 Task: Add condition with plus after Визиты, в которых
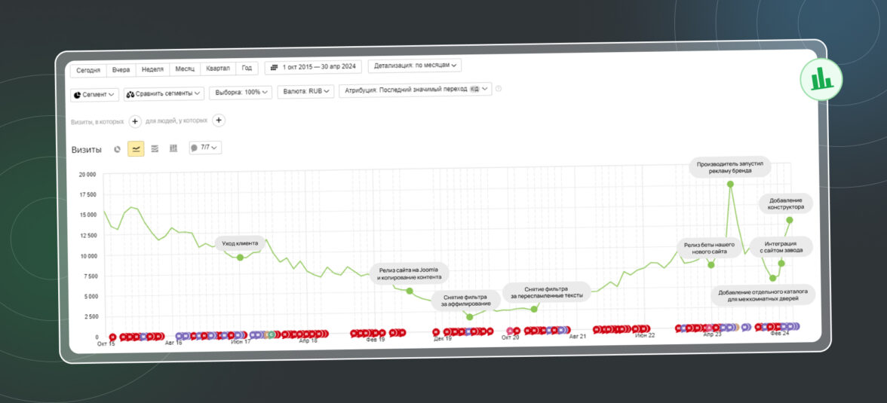pyautogui.click(x=135, y=121)
